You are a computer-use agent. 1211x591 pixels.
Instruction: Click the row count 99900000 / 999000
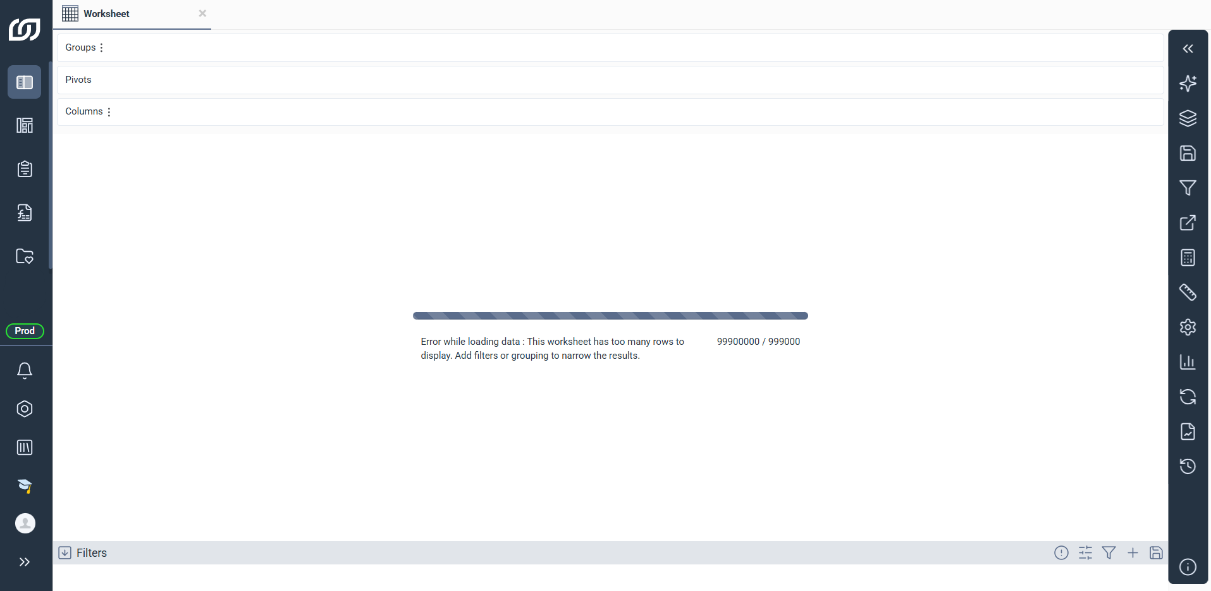(758, 342)
